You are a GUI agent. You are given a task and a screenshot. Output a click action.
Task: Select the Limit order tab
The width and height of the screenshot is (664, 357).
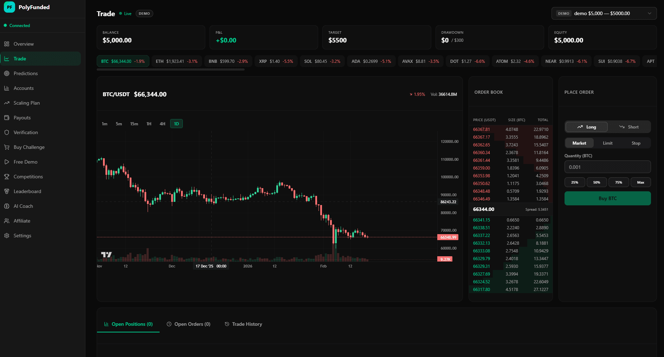click(607, 143)
